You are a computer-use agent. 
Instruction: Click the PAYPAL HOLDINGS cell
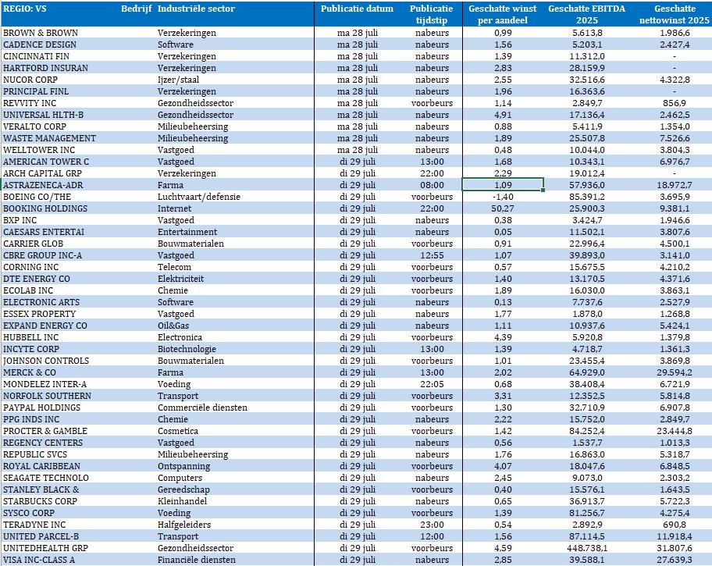42,408
